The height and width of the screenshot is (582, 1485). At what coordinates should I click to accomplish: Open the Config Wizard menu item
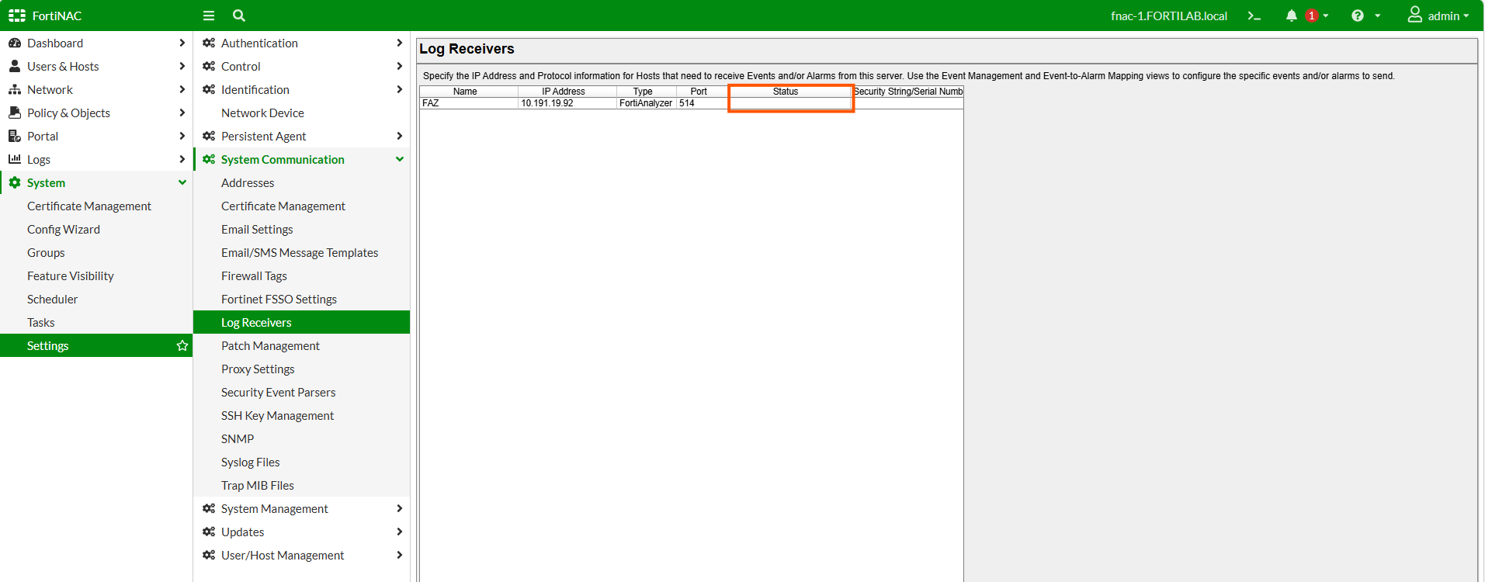click(64, 230)
